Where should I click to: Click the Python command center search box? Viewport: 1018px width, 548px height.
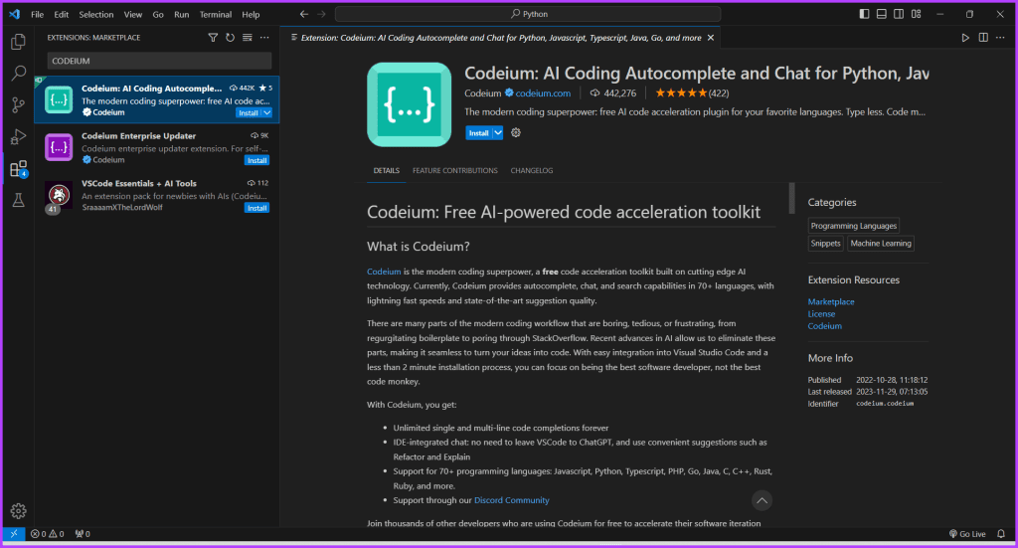point(528,14)
